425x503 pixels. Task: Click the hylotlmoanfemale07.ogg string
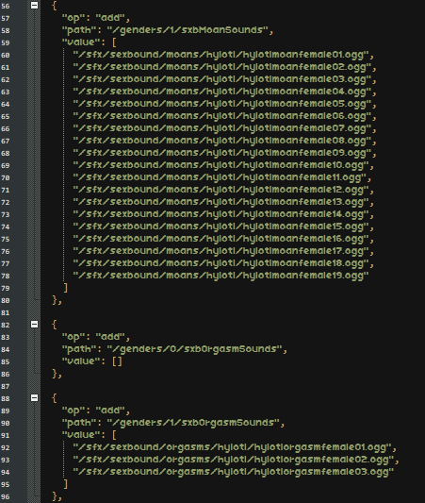coord(222,128)
